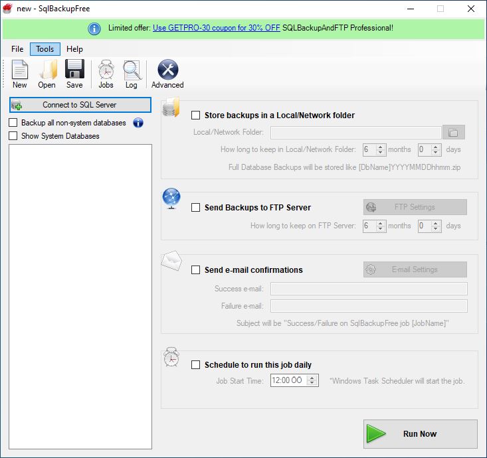
Task: Adjust local folder days spinner
Action: pyautogui.click(x=436, y=149)
